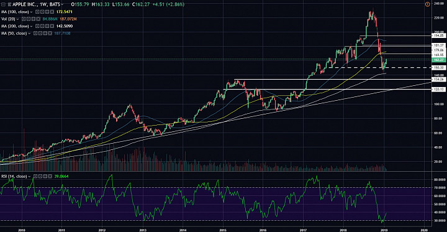Hide the Vol (20) indicator via eye icon
Screen dimensions: 447x232
(x=24, y=19)
